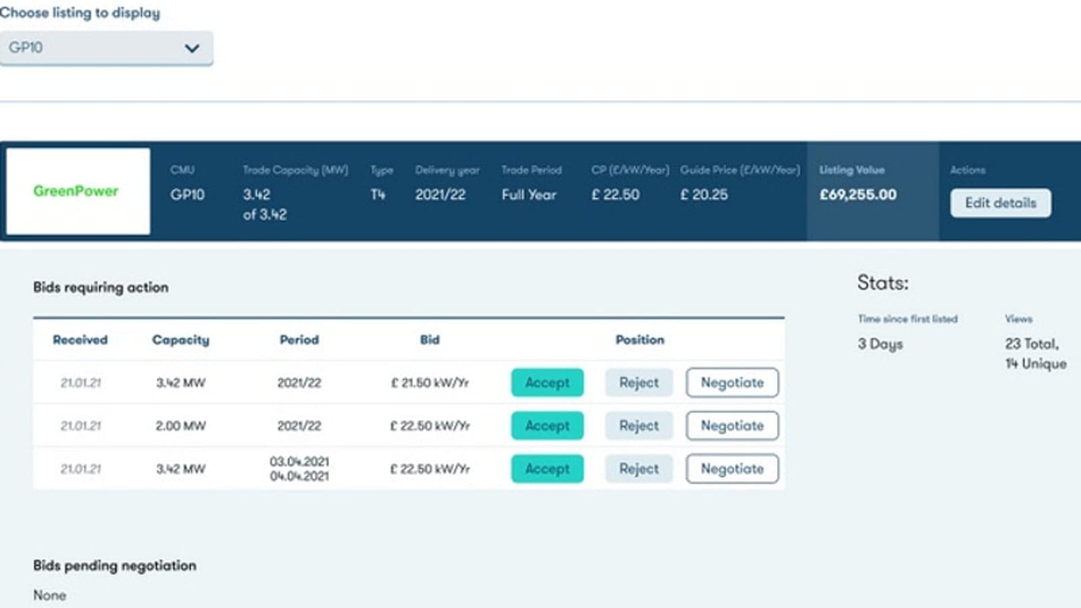The height and width of the screenshot is (608, 1081).
Task: Click the CP value £ 22.50
Action: point(615,195)
